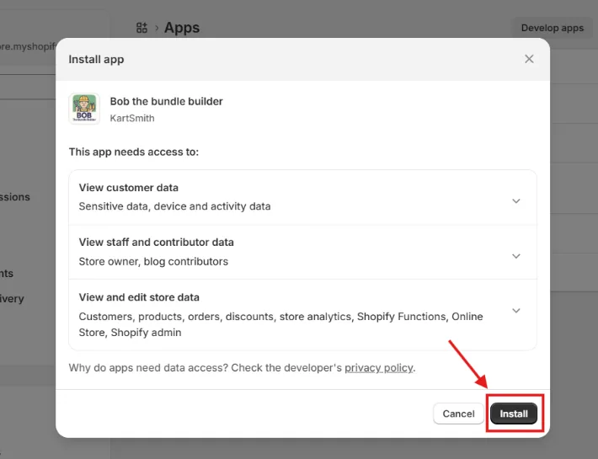This screenshot has height=459, width=598.
Task: Click the Bob the bundle builder app icon
Action: [84, 109]
